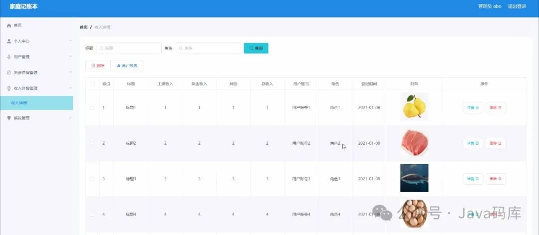This screenshot has width=539, height=235.
Task: Click the eggs basket cover thumbnail
Action: coord(414,214)
